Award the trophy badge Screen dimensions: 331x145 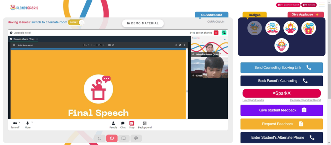[255, 28]
